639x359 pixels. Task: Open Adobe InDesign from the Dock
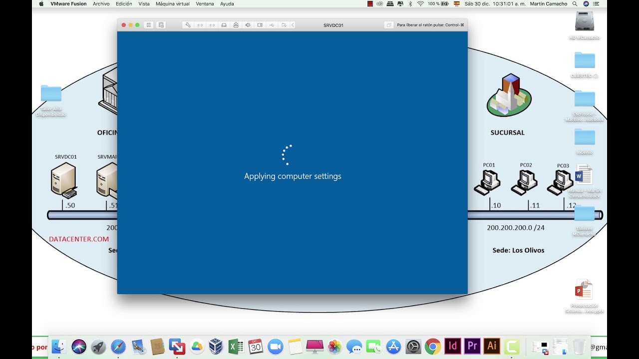(x=453, y=346)
